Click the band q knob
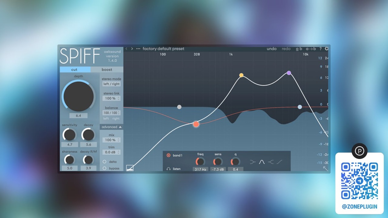Image resolution: width=388 pixels, height=218 pixels. [x=235, y=161]
